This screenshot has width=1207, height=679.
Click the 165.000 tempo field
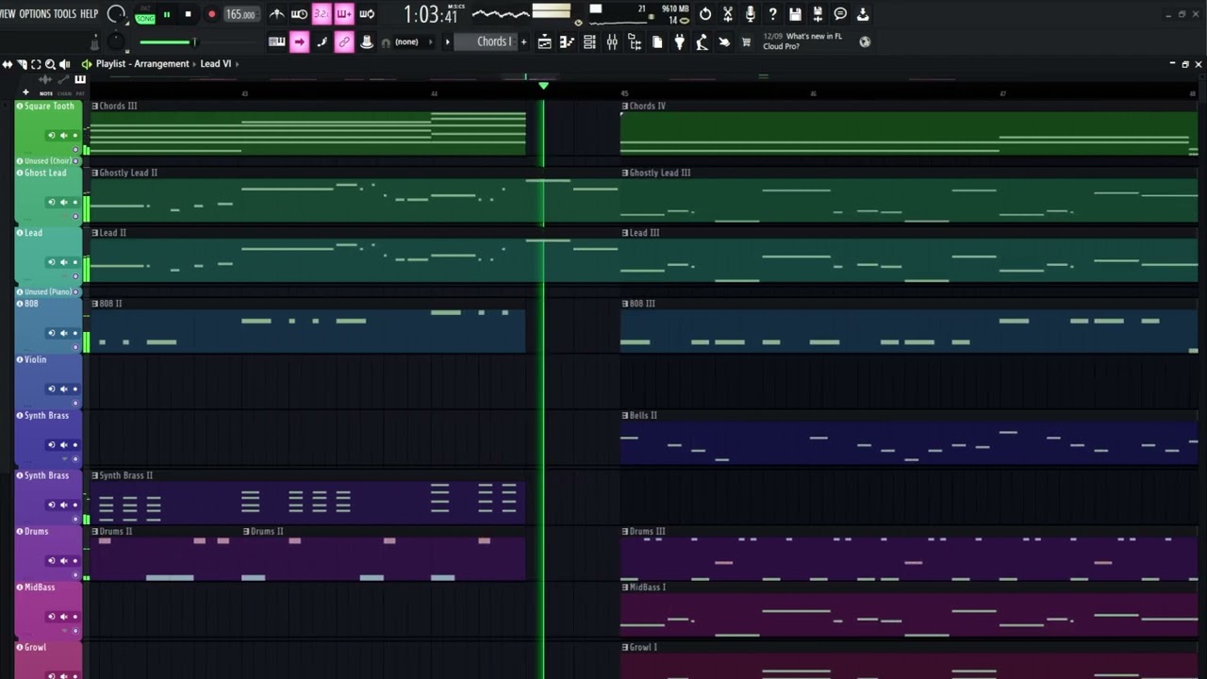tap(240, 14)
